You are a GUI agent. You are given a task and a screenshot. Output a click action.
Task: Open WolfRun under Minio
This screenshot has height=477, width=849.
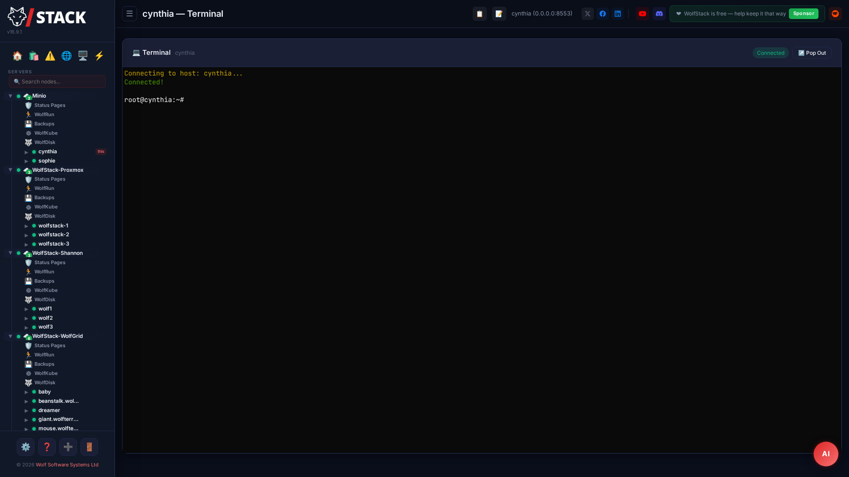coord(44,114)
